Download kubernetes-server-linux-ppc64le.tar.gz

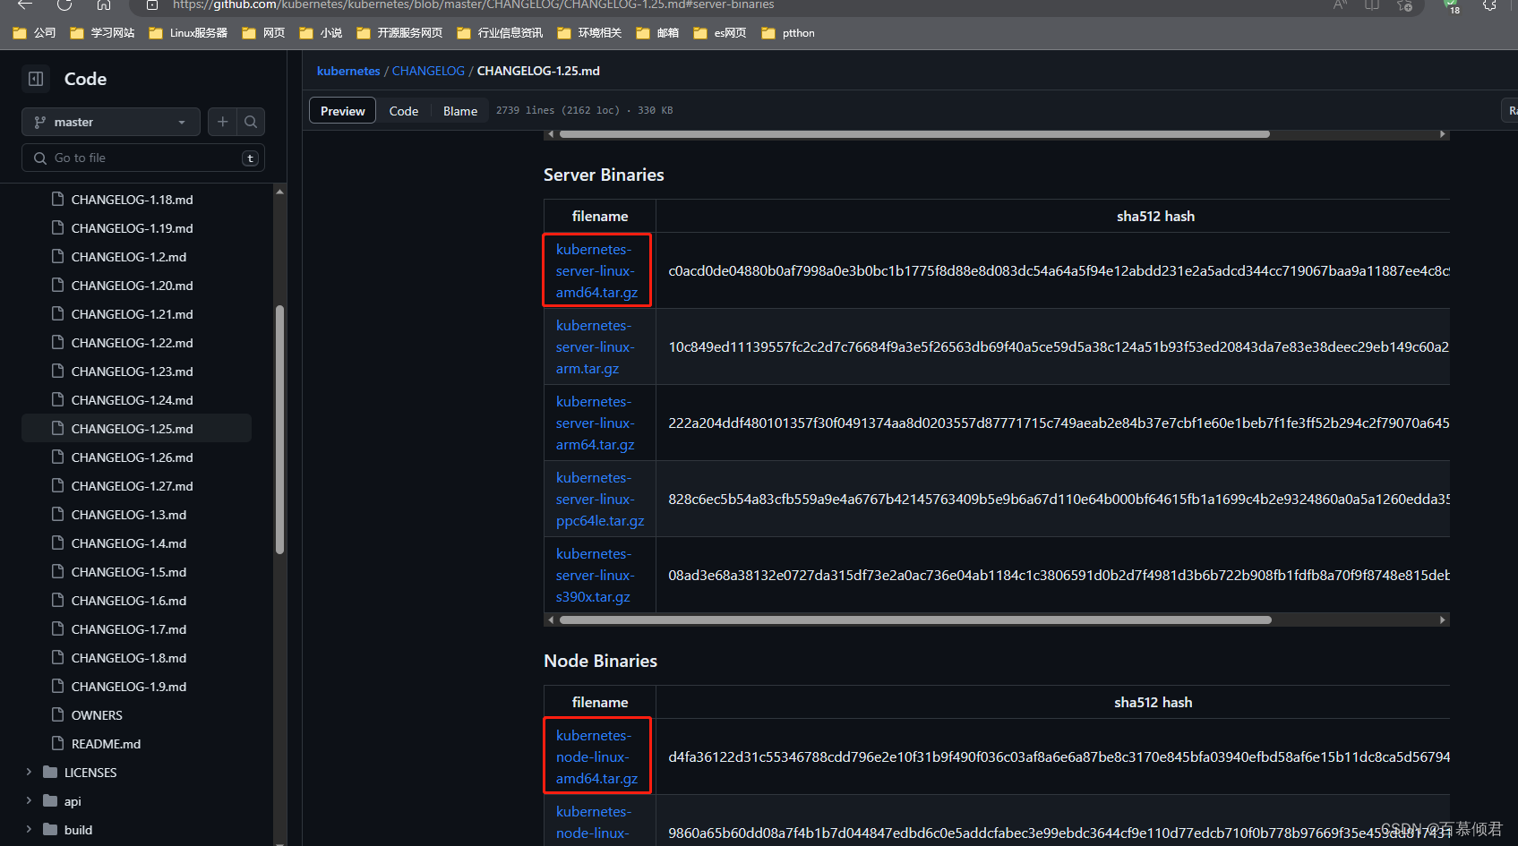tap(600, 499)
